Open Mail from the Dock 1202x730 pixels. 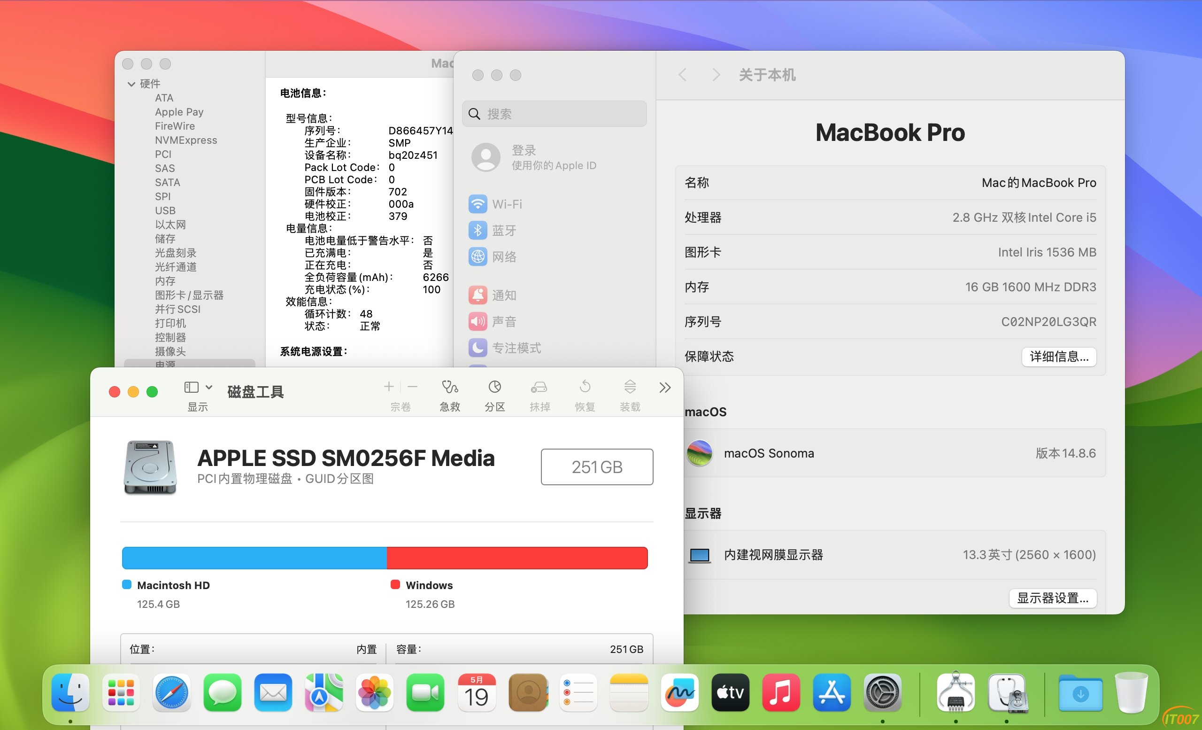[273, 692]
